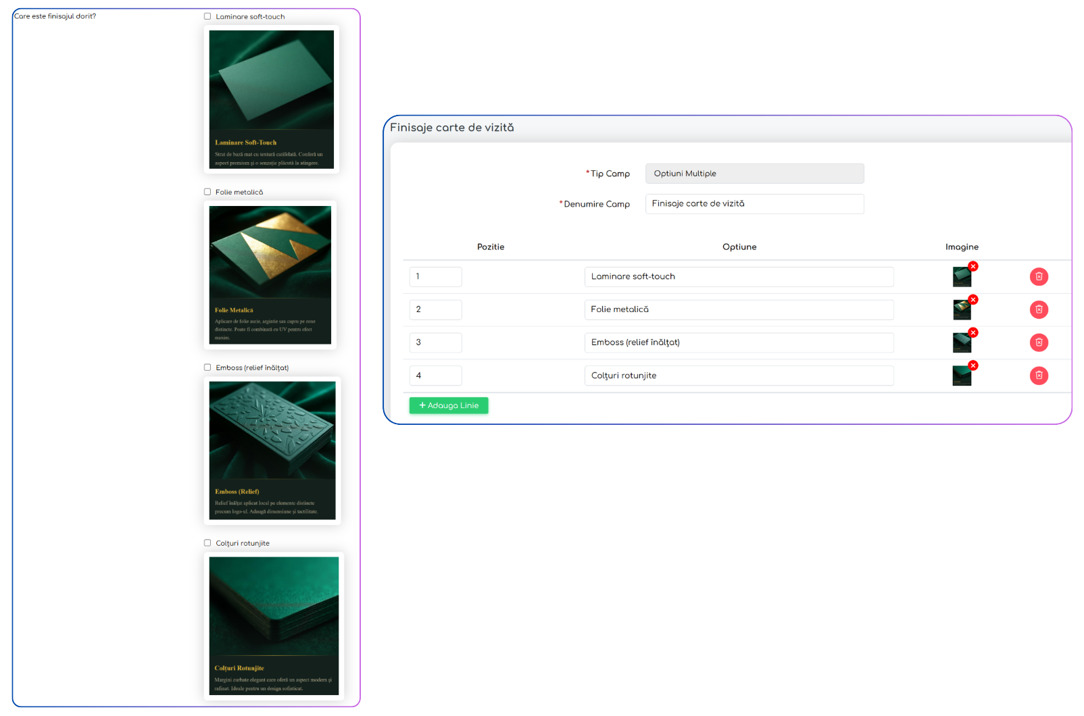This screenshot has height=716, width=1084.
Task: Remove image from Laminare soft-touch row
Action: tap(973, 267)
